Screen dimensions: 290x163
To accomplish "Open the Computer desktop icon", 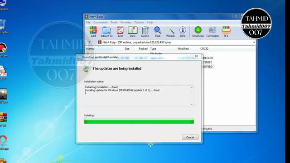I will (x=3, y=5).
